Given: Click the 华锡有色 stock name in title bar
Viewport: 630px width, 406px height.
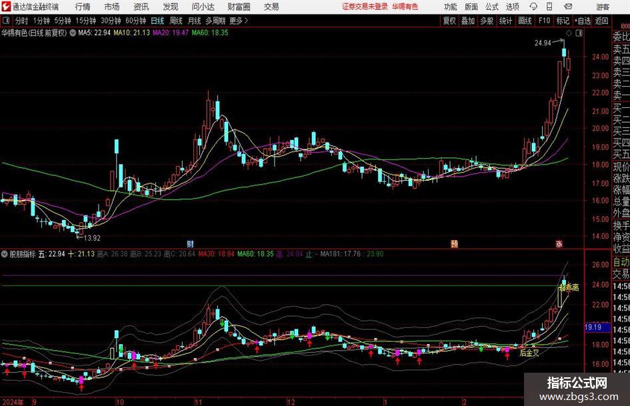Looking at the screenshot, I should point(405,7).
